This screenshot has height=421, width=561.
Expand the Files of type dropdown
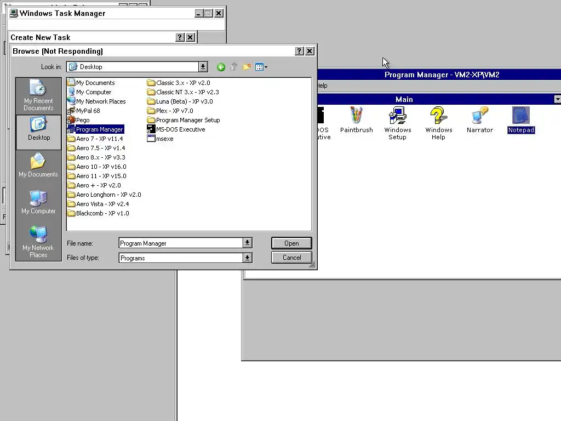pos(247,258)
